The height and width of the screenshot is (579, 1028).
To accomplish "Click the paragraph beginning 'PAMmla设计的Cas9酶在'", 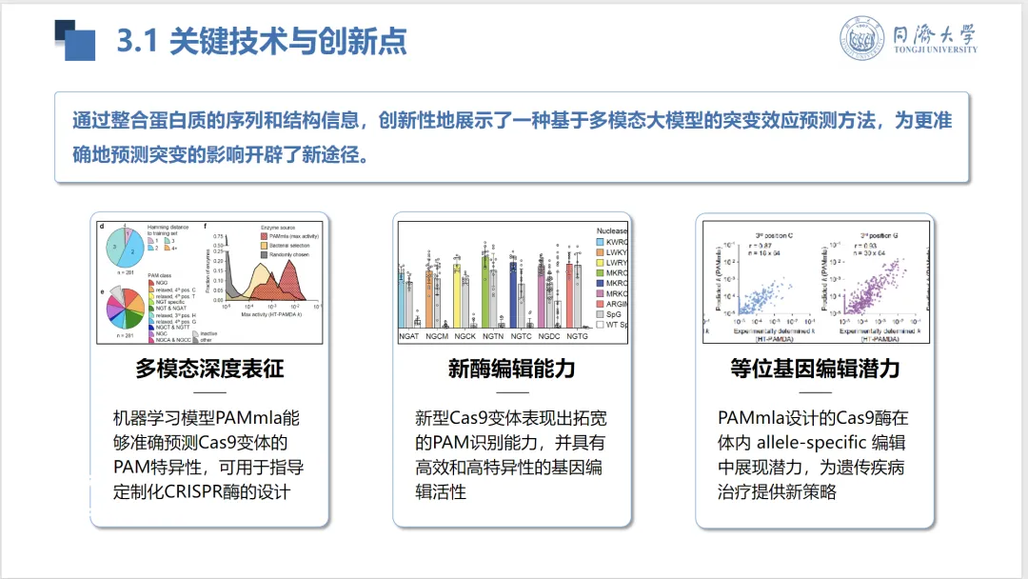I will (x=813, y=455).
